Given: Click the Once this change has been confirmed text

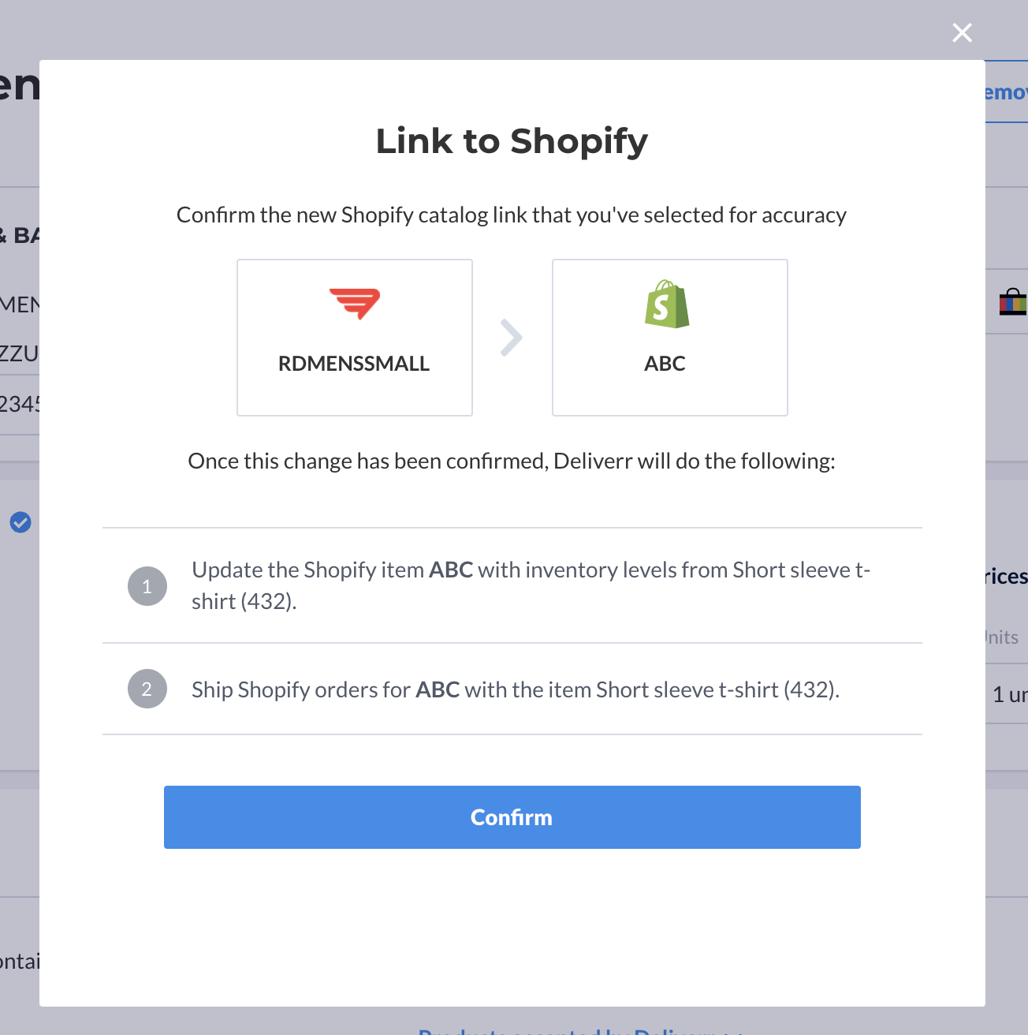Looking at the screenshot, I should 512,461.
